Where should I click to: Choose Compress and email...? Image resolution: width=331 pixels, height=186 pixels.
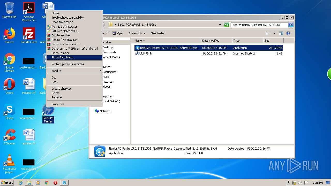(x=74, y=44)
